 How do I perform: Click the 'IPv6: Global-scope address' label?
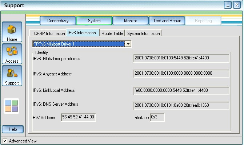click(x=56, y=59)
